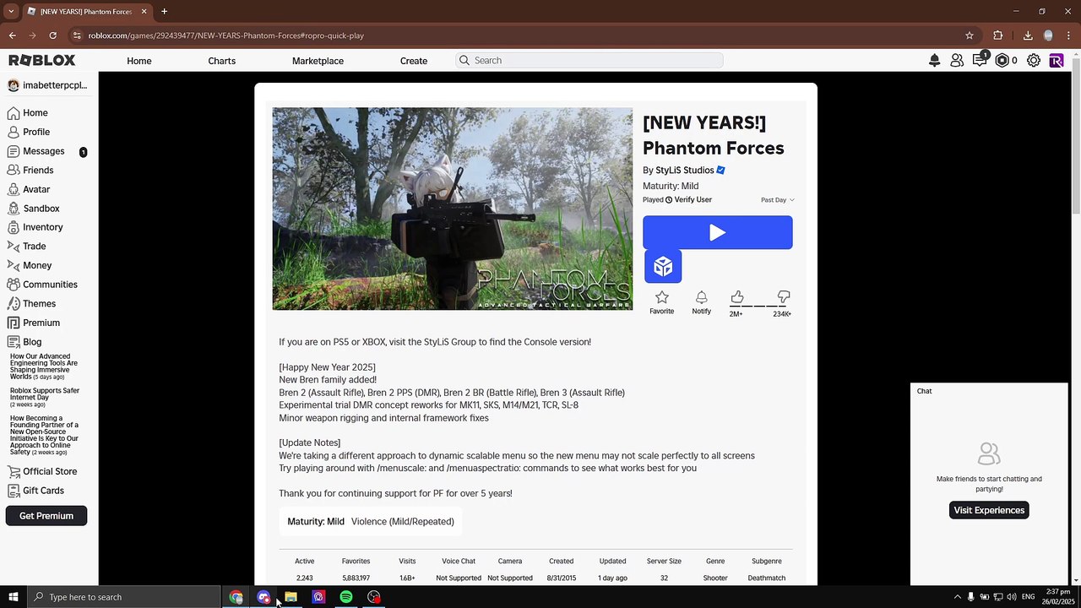This screenshot has height=608, width=1081.
Task: Click the thumbs-down dislike icon
Action: click(783, 297)
